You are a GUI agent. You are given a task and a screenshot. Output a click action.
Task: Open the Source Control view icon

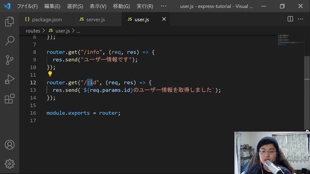point(9,60)
